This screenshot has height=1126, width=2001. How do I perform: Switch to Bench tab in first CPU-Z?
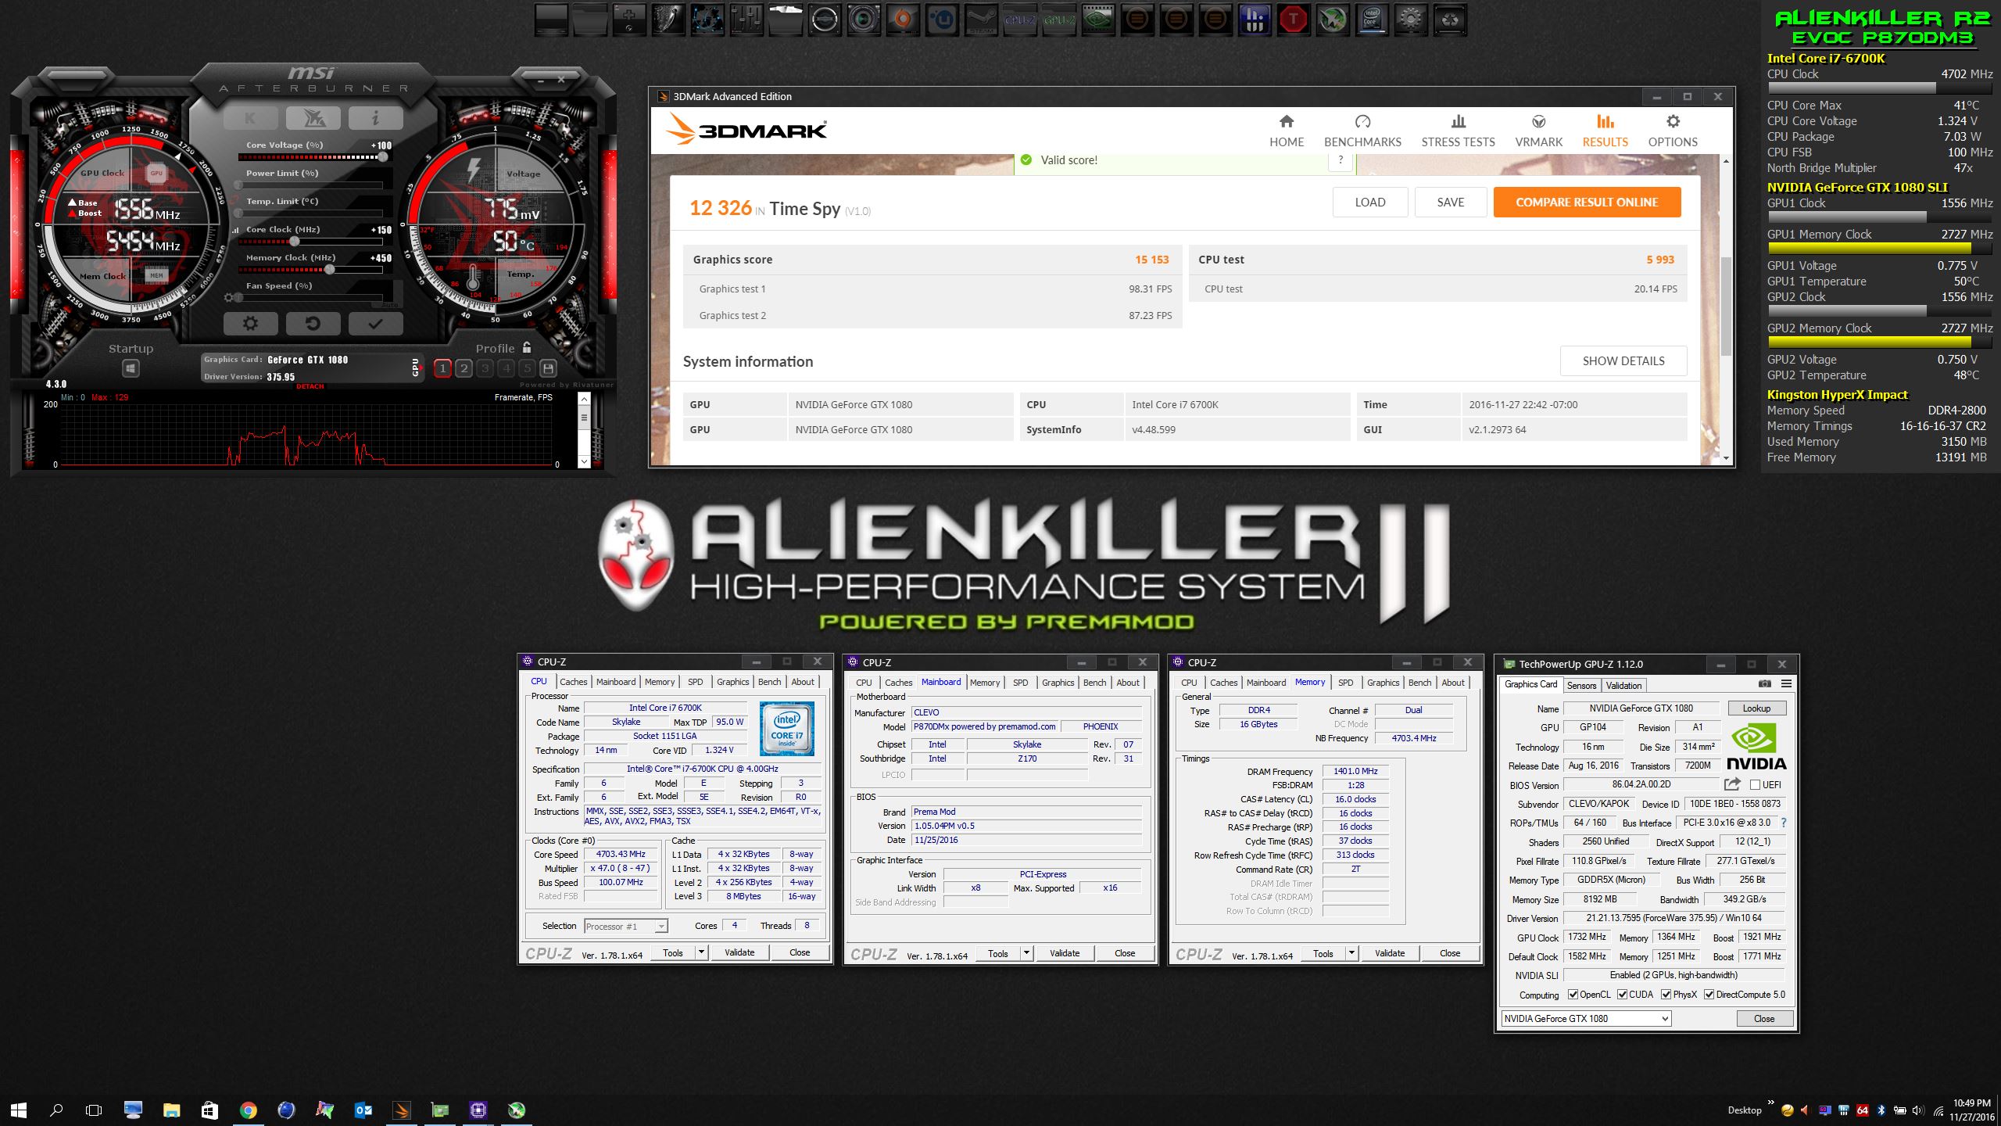769,682
